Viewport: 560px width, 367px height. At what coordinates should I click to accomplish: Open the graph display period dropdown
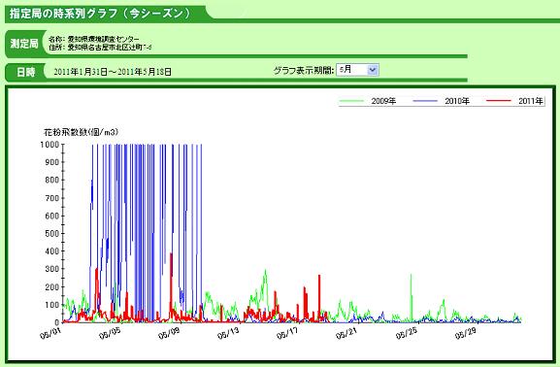coord(357,70)
